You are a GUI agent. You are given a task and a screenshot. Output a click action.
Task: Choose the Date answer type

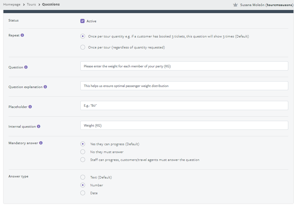coord(83,193)
